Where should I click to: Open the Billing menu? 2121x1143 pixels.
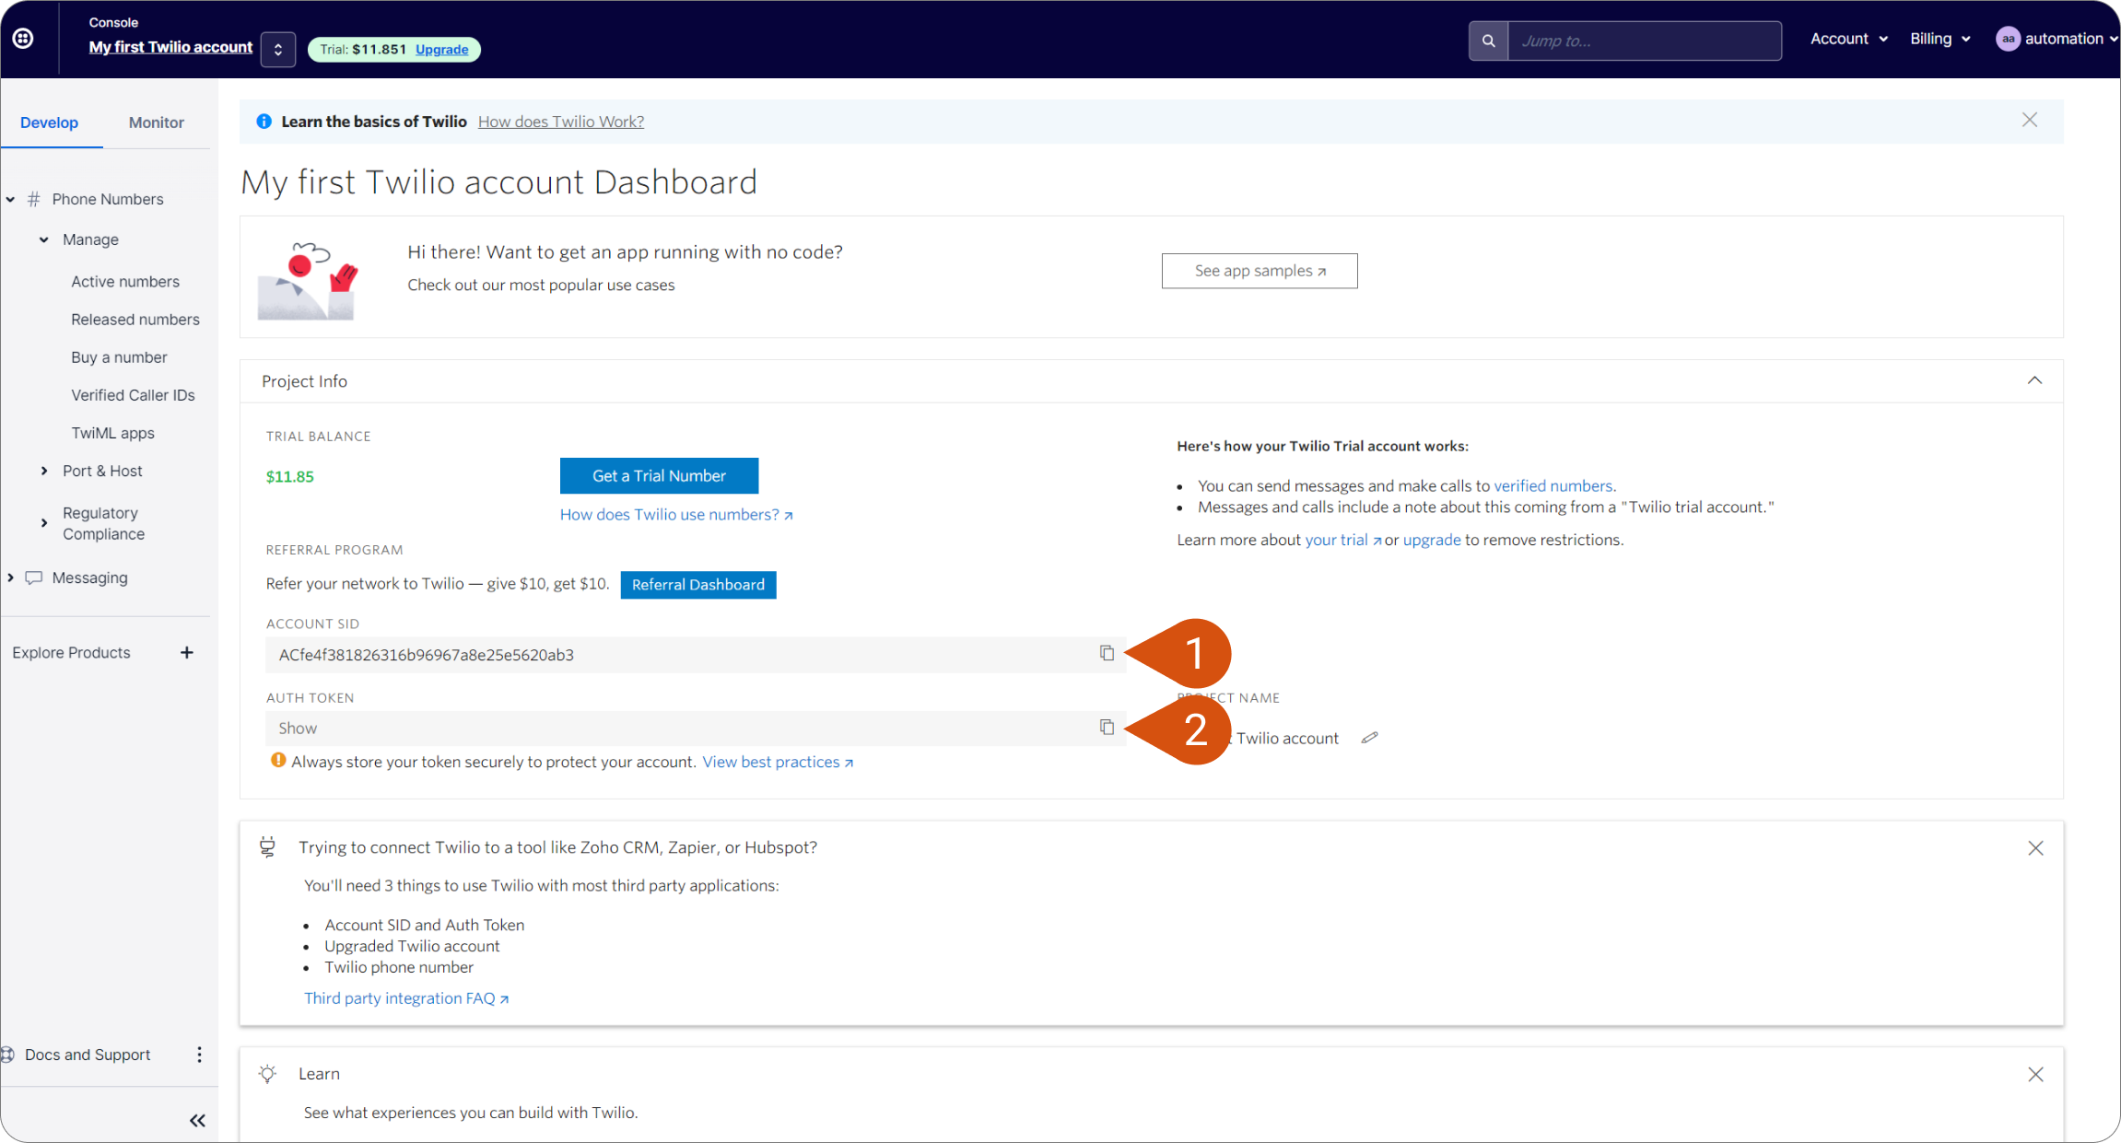(x=1940, y=39)
